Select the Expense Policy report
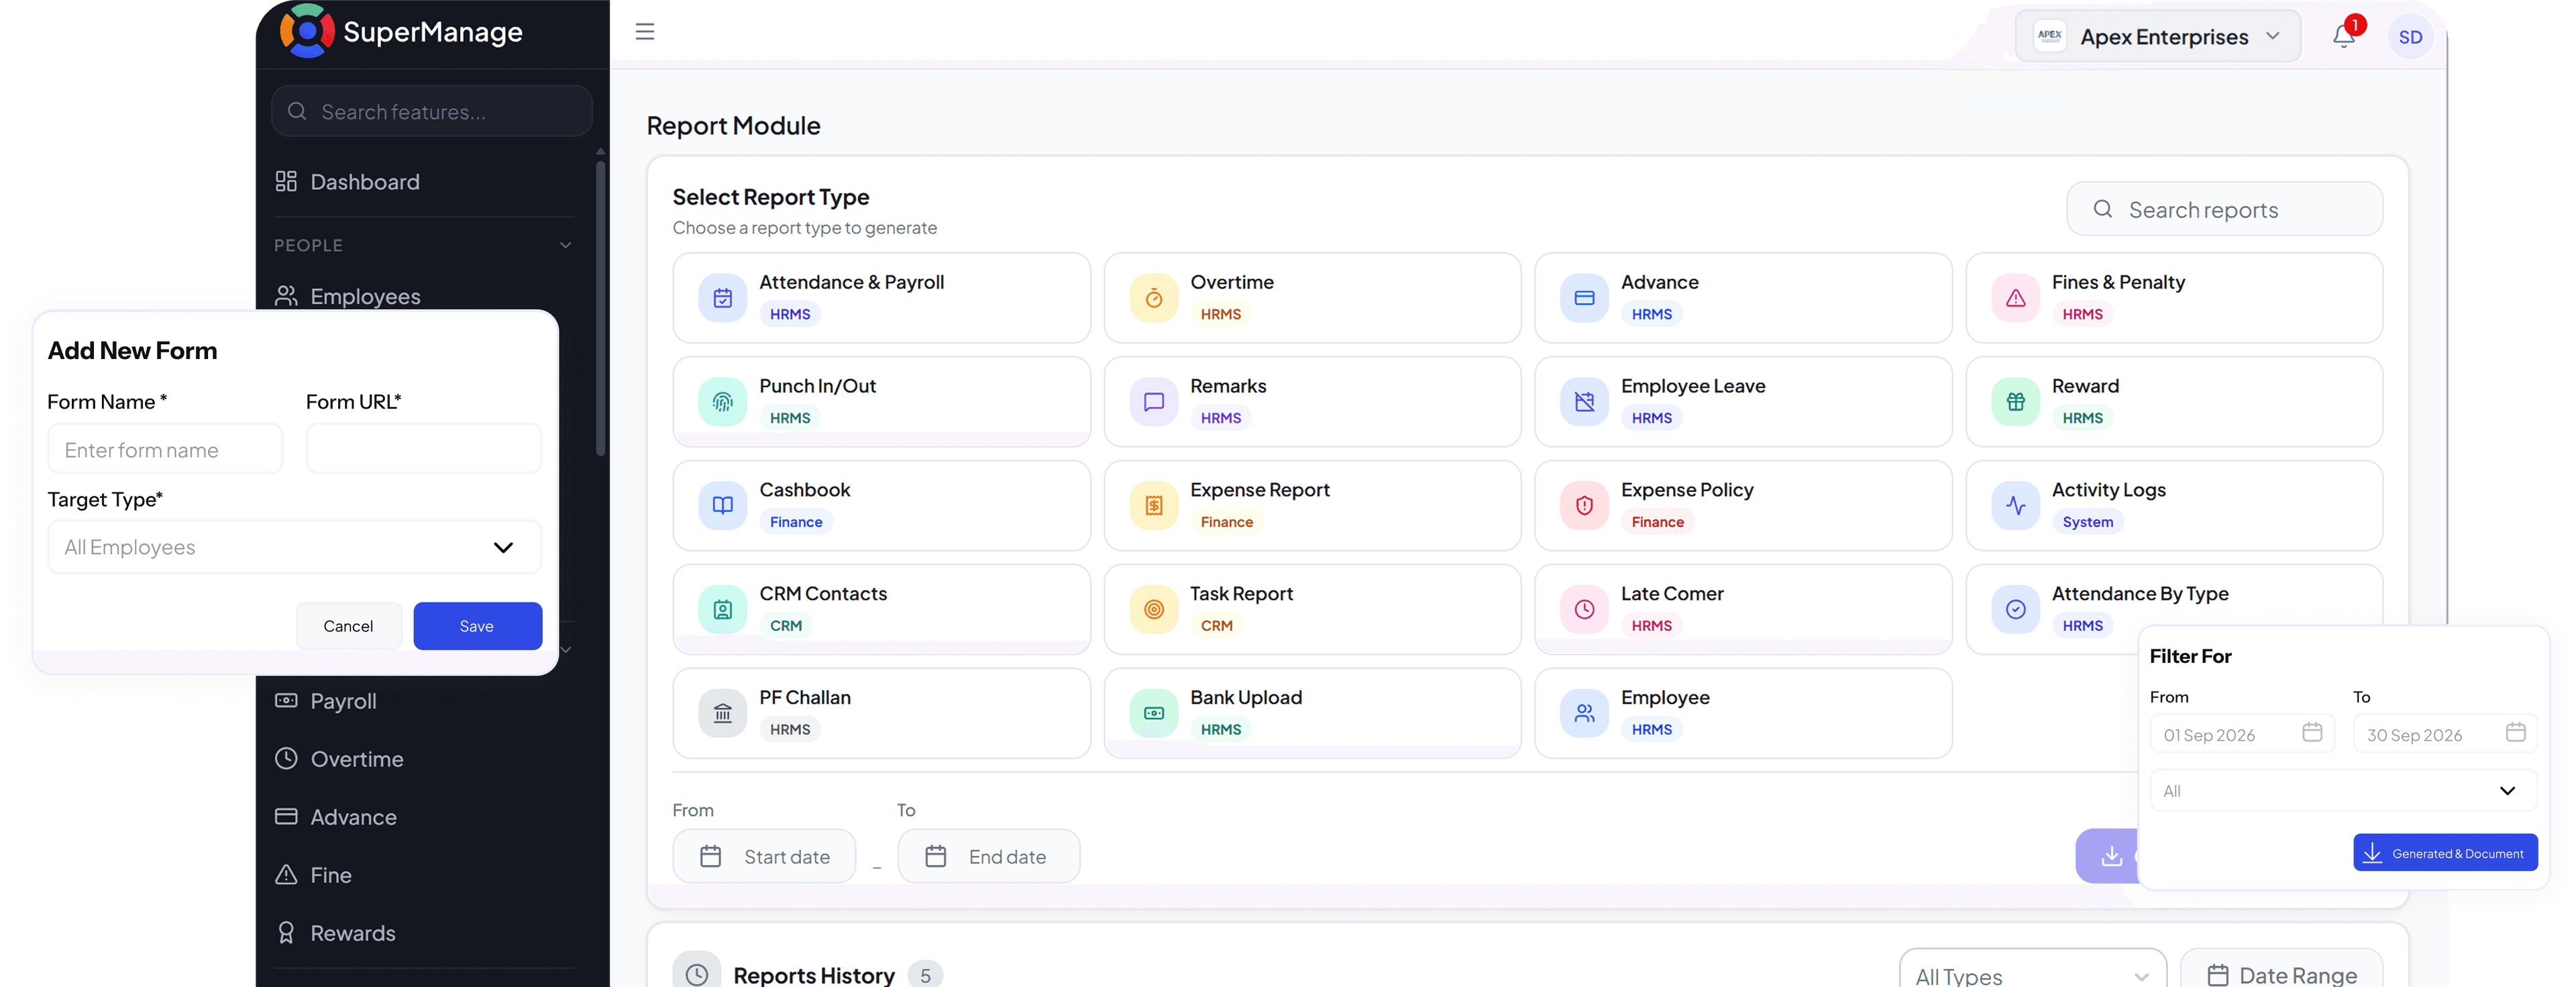Screen dimensions: 2576x987 click(x=1743, y=506)
